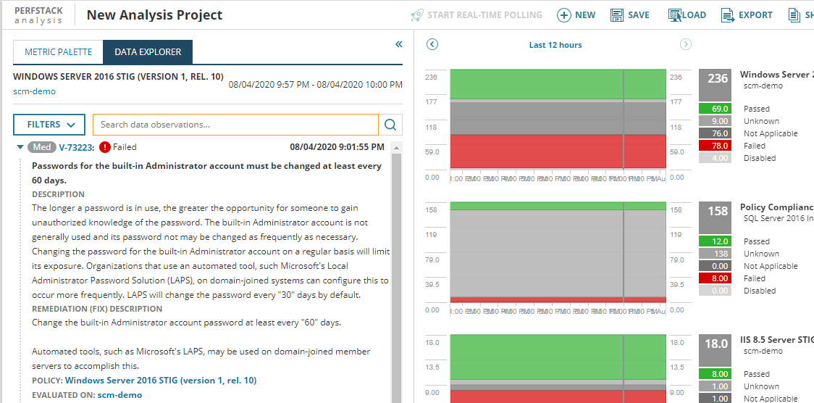The height and width of the screenshot is (403, 814).
Task: Click the 18.0 total badge
Action: 715,351
